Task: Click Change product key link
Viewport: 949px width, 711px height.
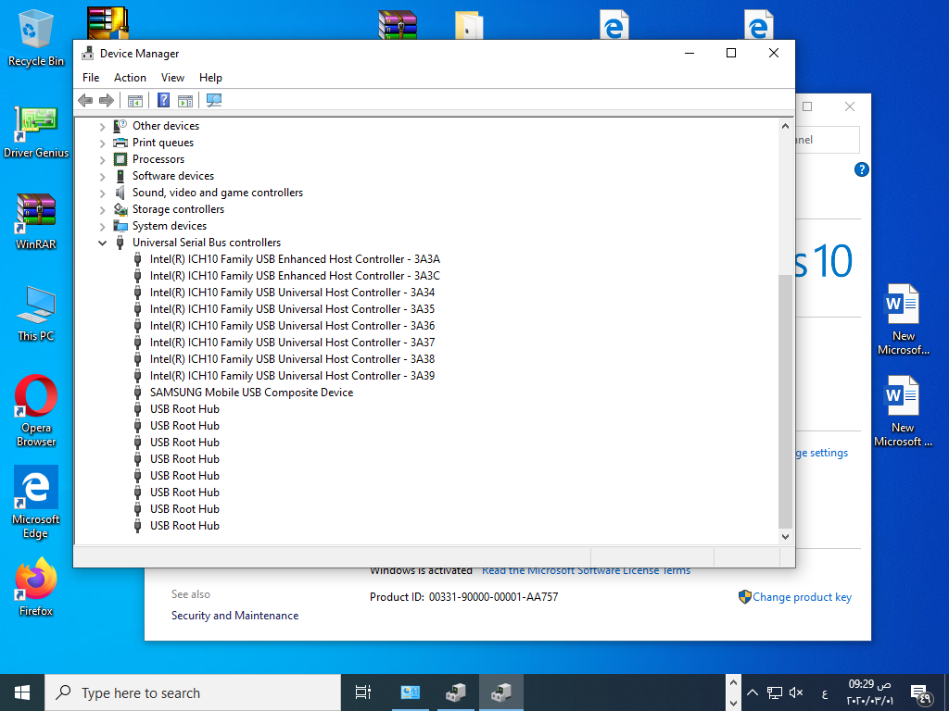Action: coord(802,597)
